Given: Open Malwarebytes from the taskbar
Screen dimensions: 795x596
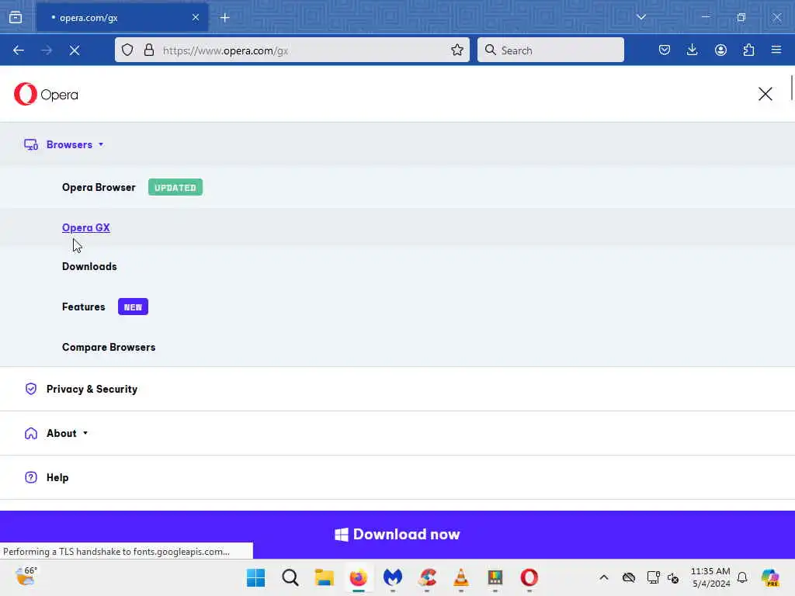Looking at the screenshot, I should tap(393, 577).
